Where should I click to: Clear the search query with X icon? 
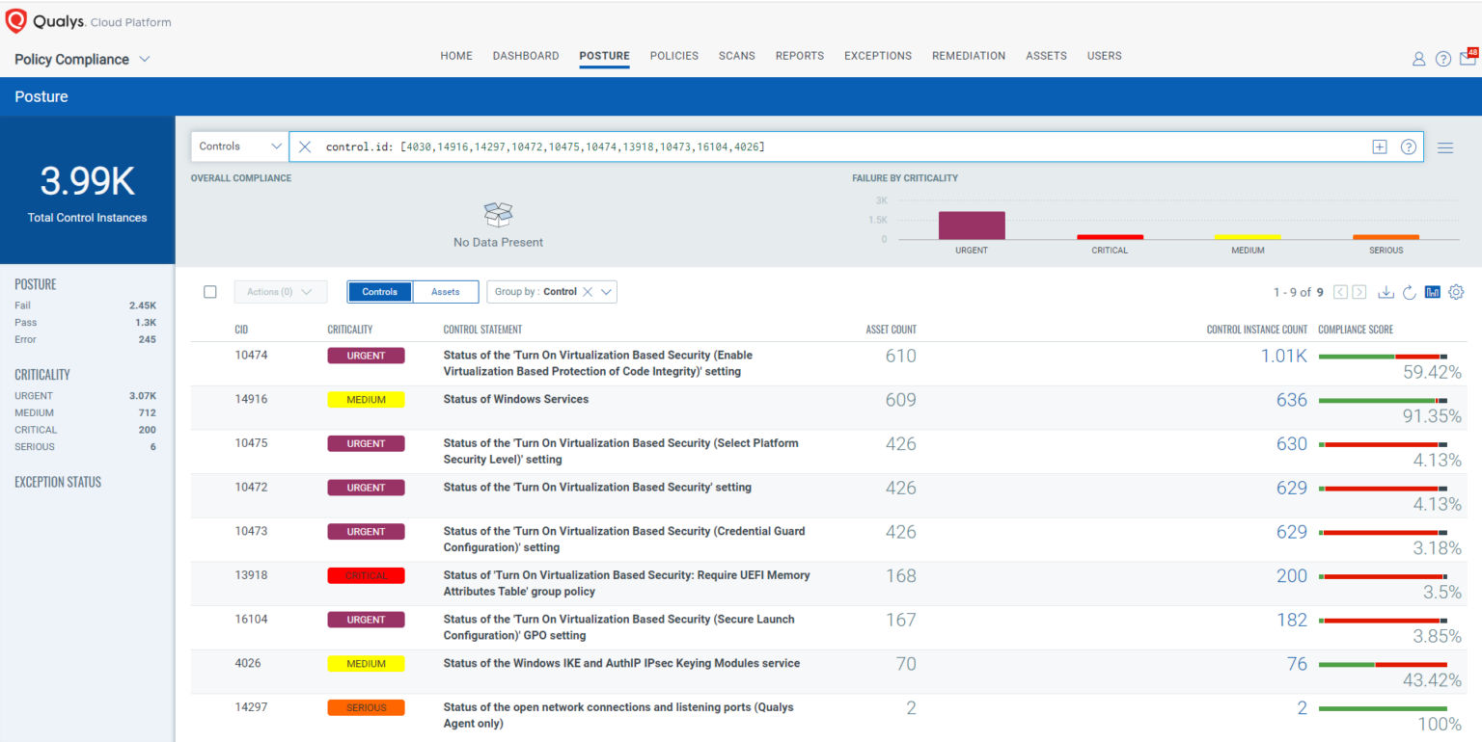pos(304,146)
